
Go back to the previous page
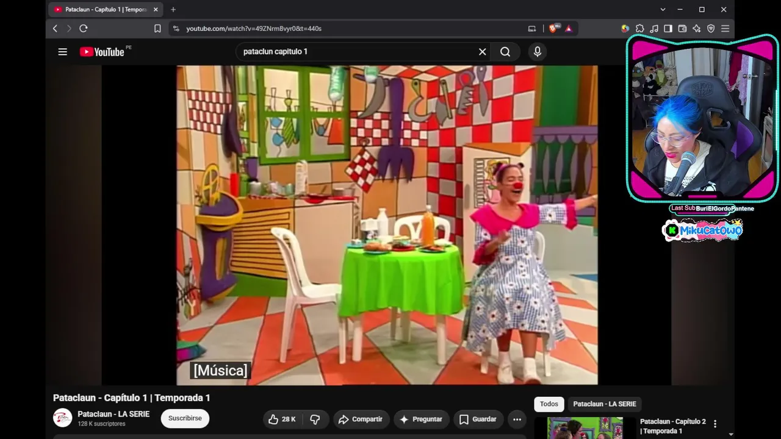(x=55, y=29)
